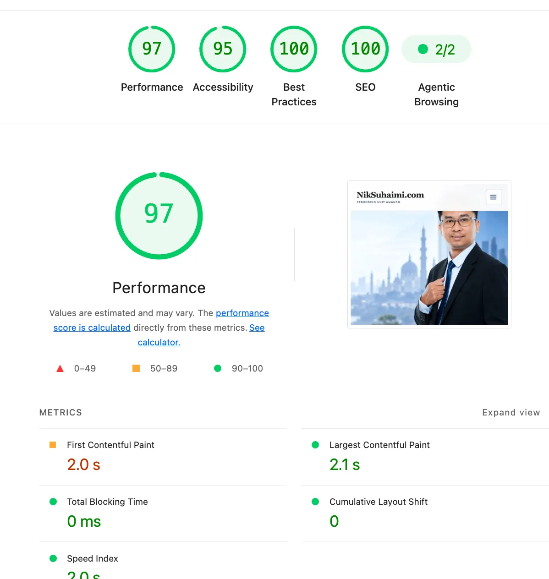Click the Largest Contentful Paint metric label

379,445
